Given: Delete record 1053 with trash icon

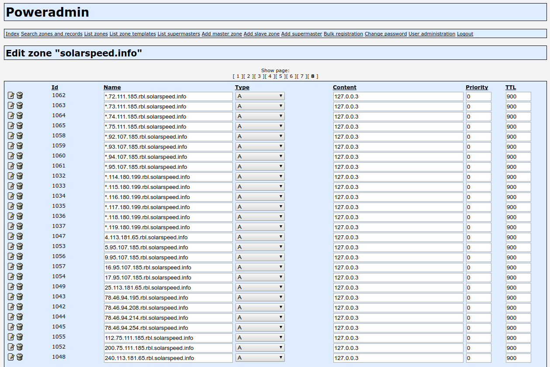Looking at the screenshot, I should [20, 246].
